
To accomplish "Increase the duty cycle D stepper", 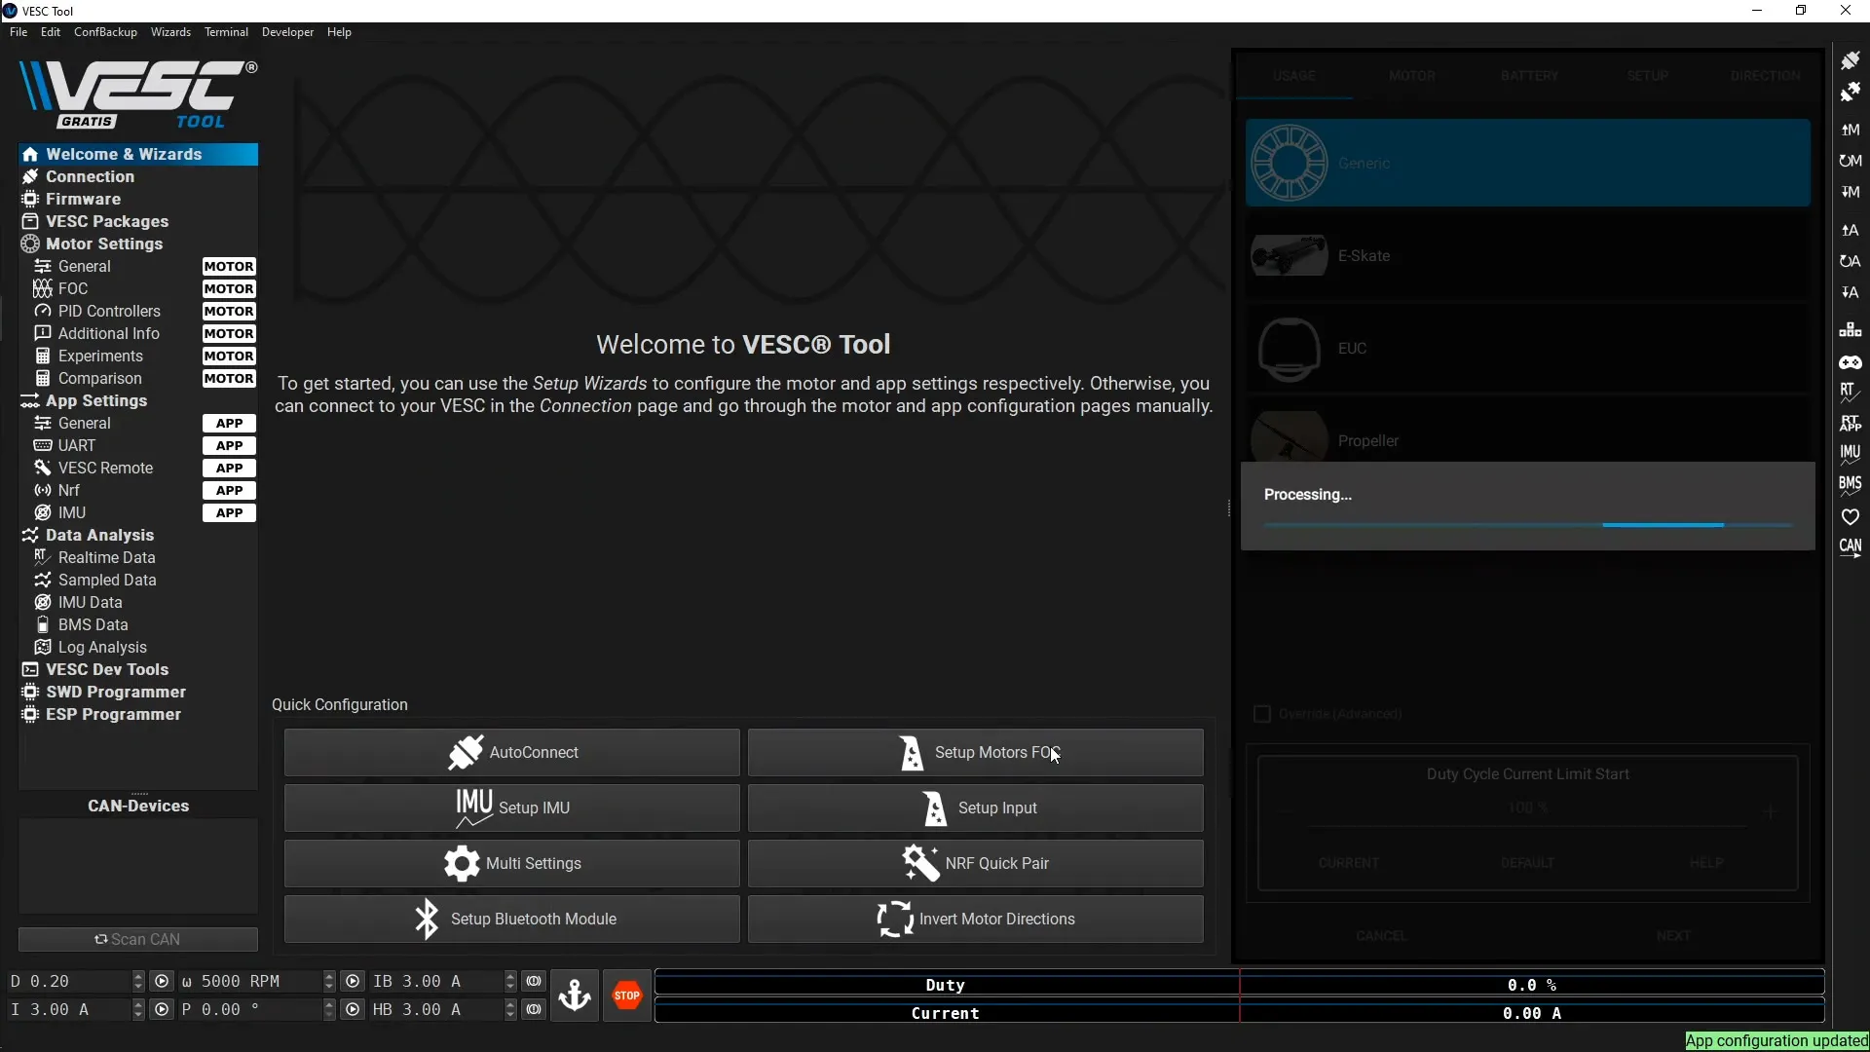I will (137, 976).
